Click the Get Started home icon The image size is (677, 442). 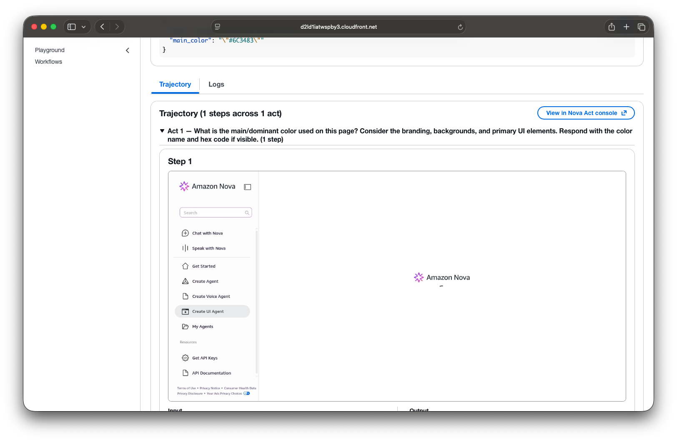pos(186,266)
